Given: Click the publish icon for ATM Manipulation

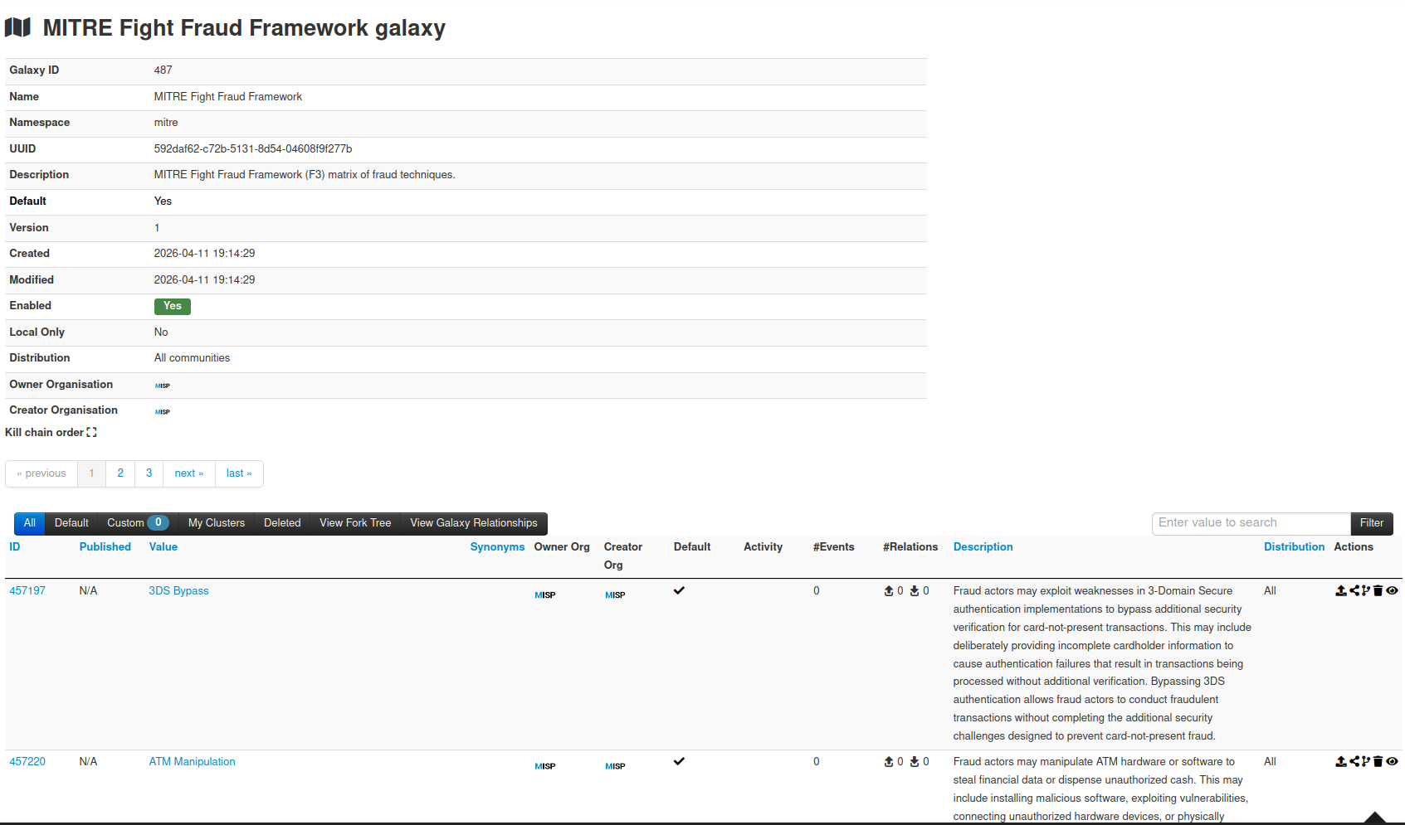Looking at the screenshot, I should coord(1340,762).
